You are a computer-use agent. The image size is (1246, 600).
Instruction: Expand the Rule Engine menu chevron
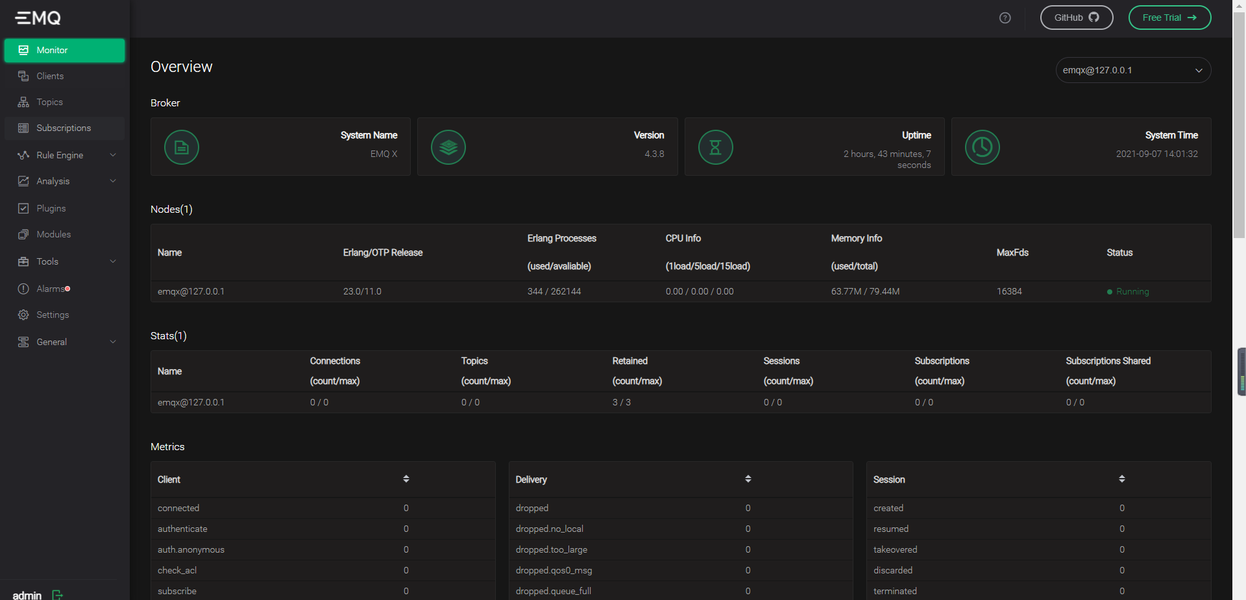[x=113, y=155]
